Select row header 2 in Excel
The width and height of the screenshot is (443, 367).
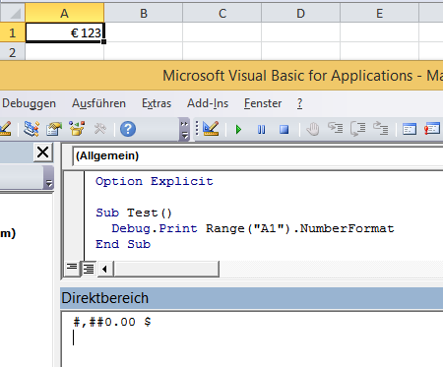tap(12, 52)
